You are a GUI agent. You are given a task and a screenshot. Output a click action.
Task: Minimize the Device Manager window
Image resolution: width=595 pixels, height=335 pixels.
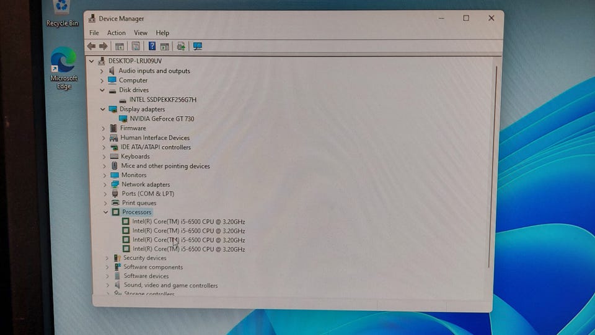[441, 18]
